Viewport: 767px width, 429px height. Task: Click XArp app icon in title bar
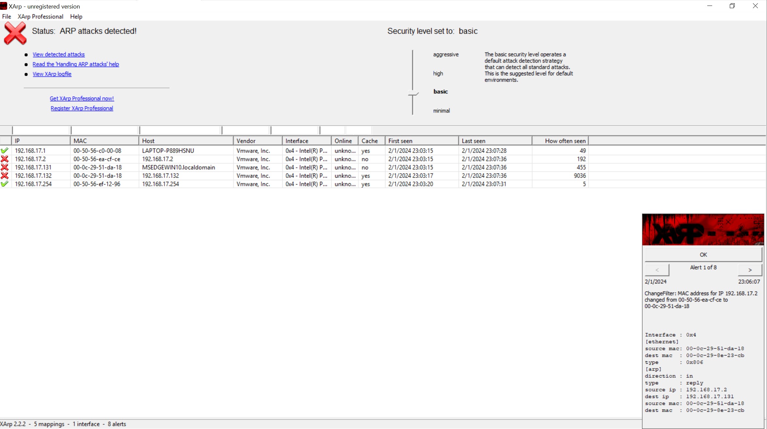click(4, 6)
